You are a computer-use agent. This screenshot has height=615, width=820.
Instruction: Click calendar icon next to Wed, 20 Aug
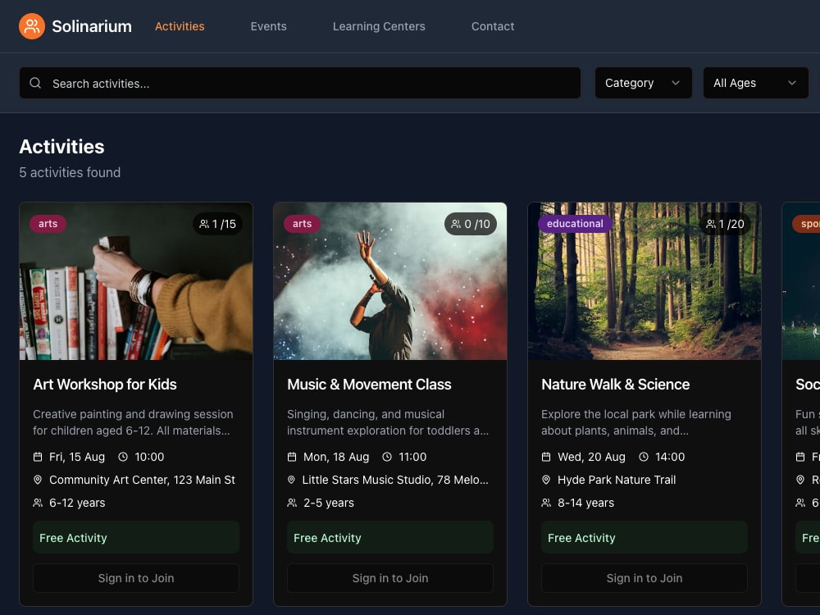(x=546, y=457)
